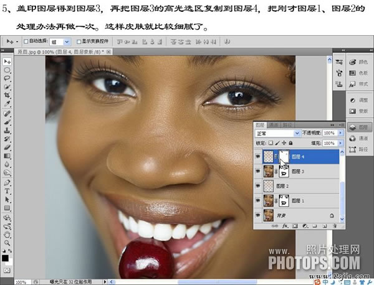Select the 图层 4 layer mask thumbnail
This screenshot has width=374, height=285.
pyautogui.click(x=284, y=156)
